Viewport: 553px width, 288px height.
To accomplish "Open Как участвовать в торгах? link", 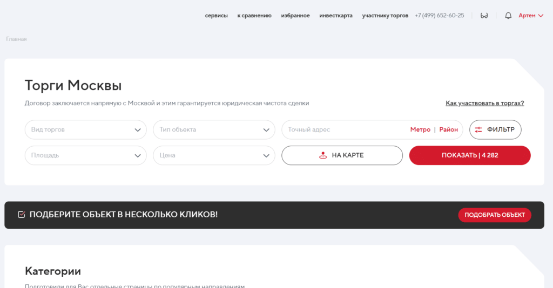I will tap(484, 103).
